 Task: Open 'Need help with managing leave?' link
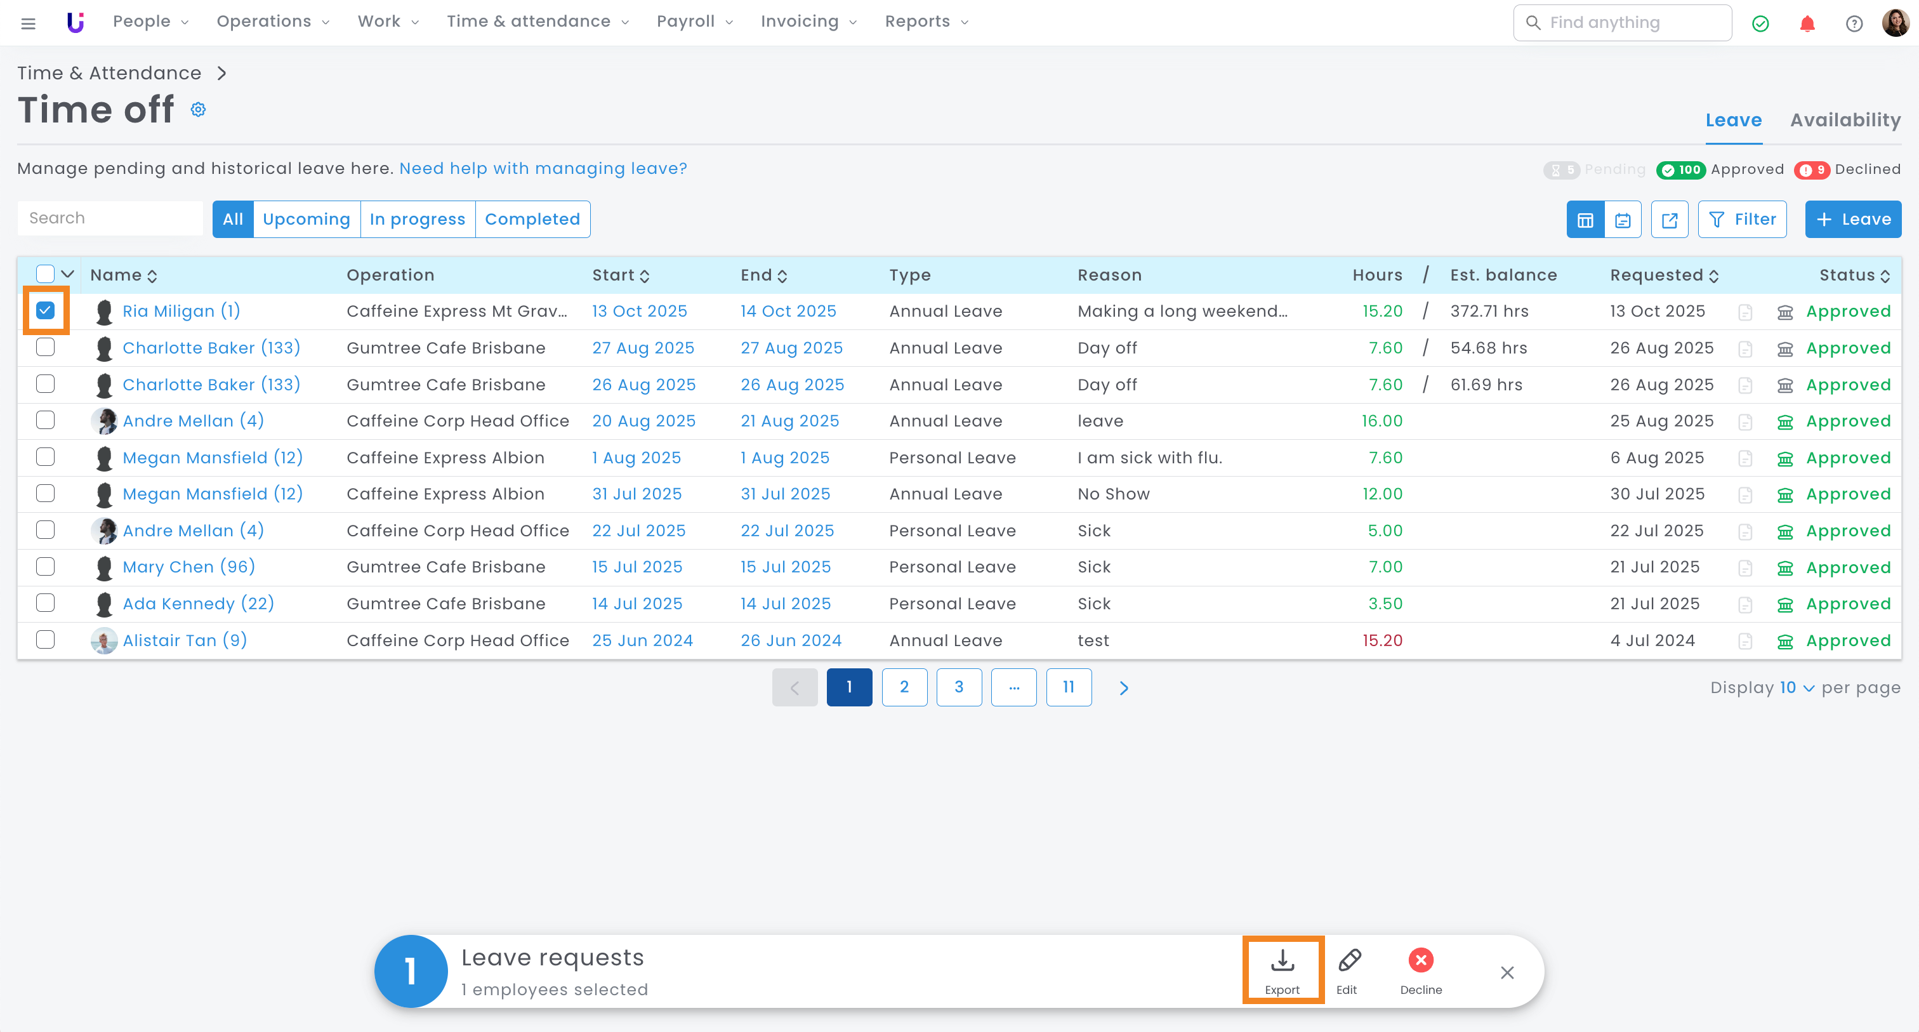tap(543, 168)
